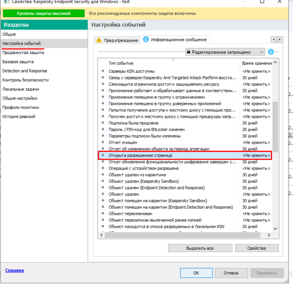
Task: Open the Справка help link
Action: point(15,270)
